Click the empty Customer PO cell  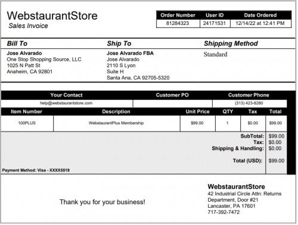point(173,104)
